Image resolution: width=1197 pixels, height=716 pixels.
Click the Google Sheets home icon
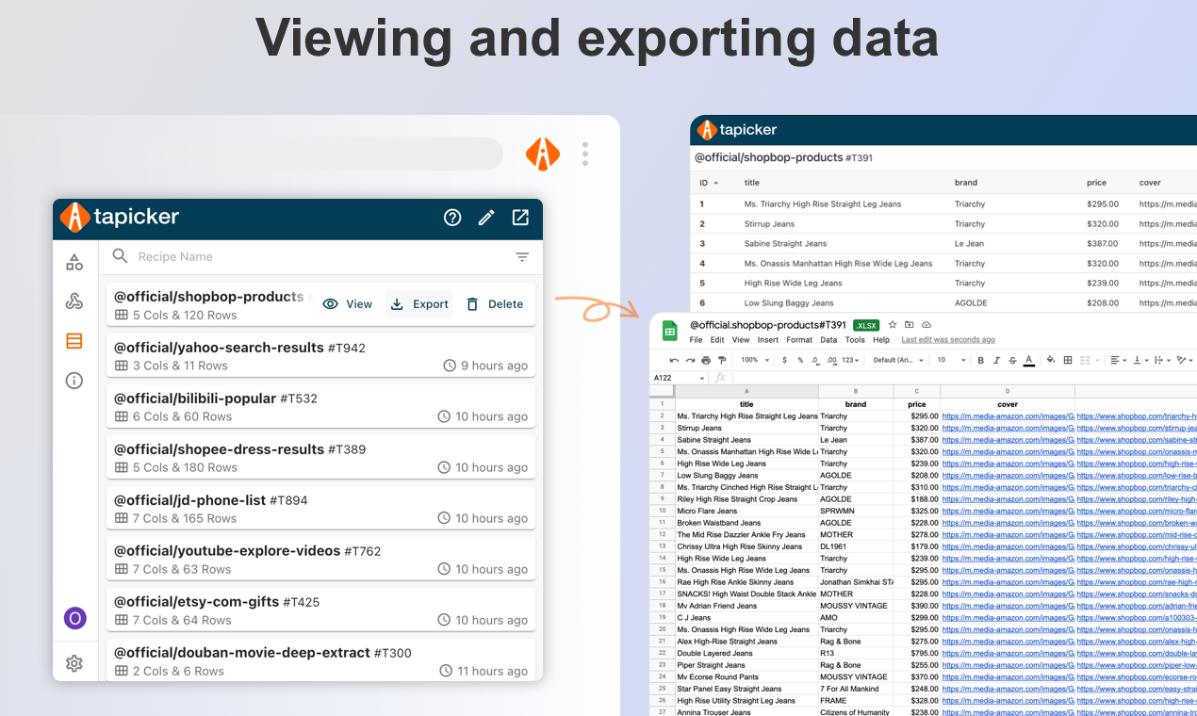[x=670, y=331]
